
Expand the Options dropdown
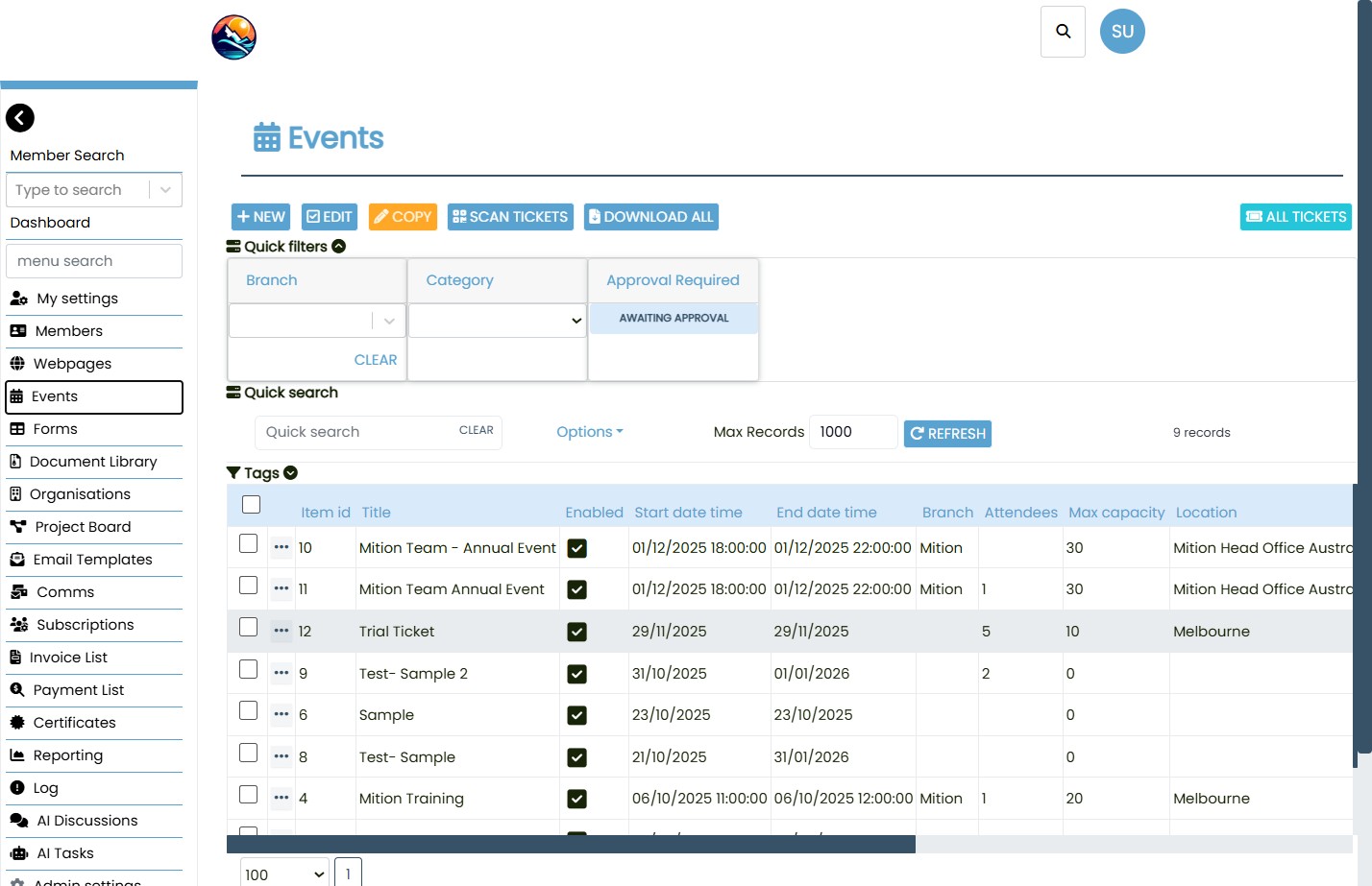[x=589, y=432]
